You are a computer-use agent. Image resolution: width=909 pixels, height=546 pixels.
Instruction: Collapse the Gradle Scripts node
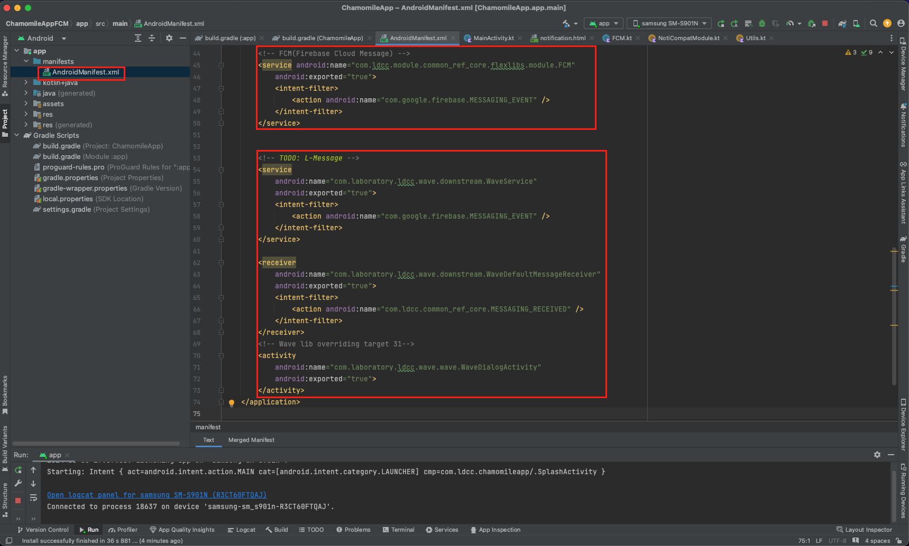click(x=17, y=135)
